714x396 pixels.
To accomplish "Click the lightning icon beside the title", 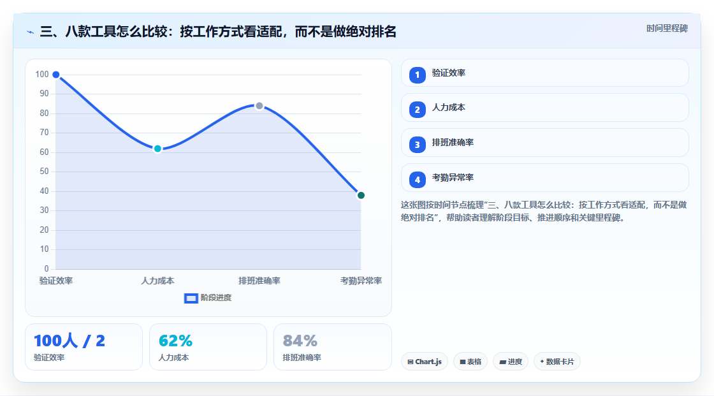I will pyautogui.click(x=31, y=32).
